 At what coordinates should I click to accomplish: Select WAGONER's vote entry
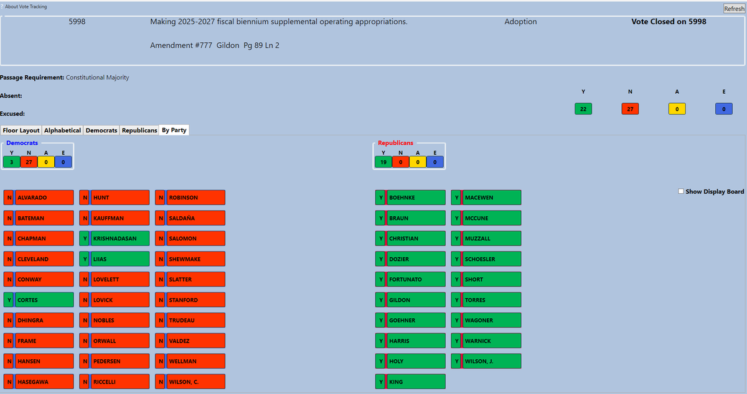(486, 321)
